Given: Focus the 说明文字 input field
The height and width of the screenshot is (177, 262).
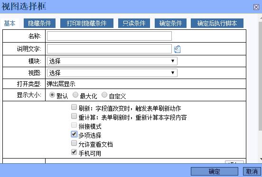Looking at the screenshot, I should (109, 49).
